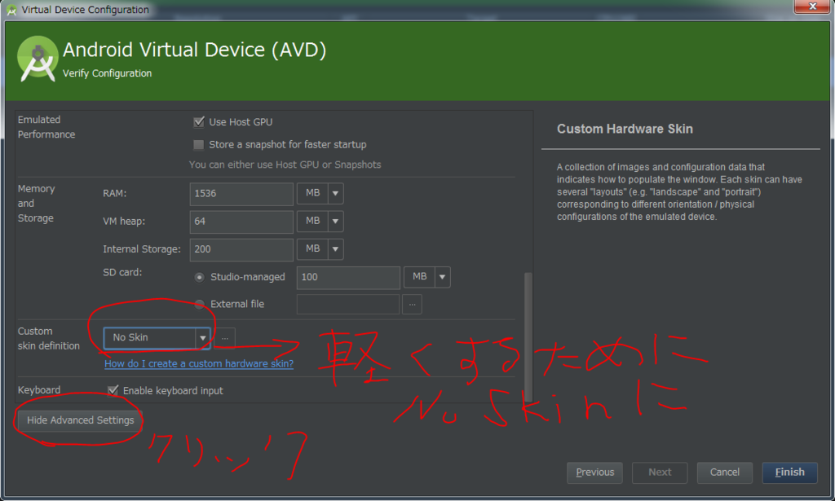835x501 pixels.
Task: Go back with the Previous button
Action: [x=594, y=472]
